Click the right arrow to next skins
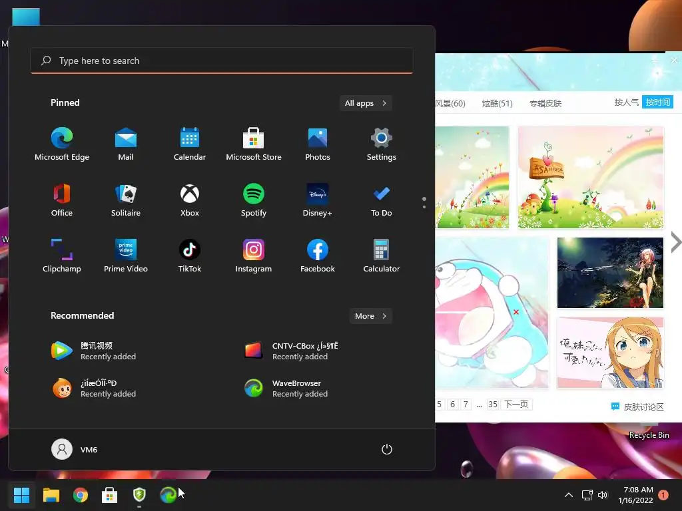The width and height of the screenshot is (682, 511). (675, 242)
